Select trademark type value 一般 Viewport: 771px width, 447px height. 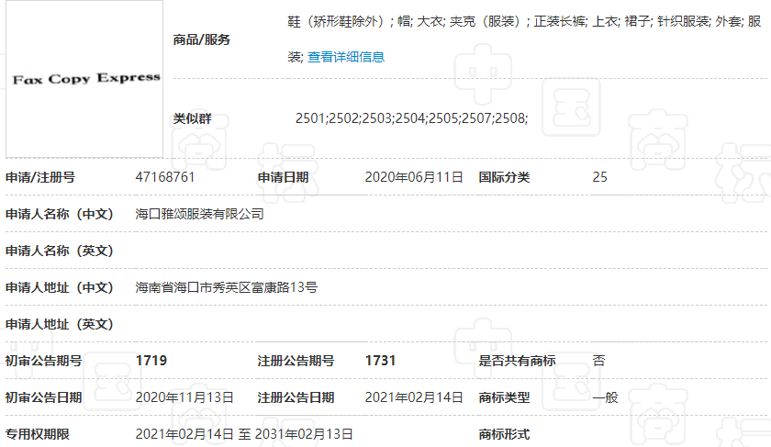605,397
